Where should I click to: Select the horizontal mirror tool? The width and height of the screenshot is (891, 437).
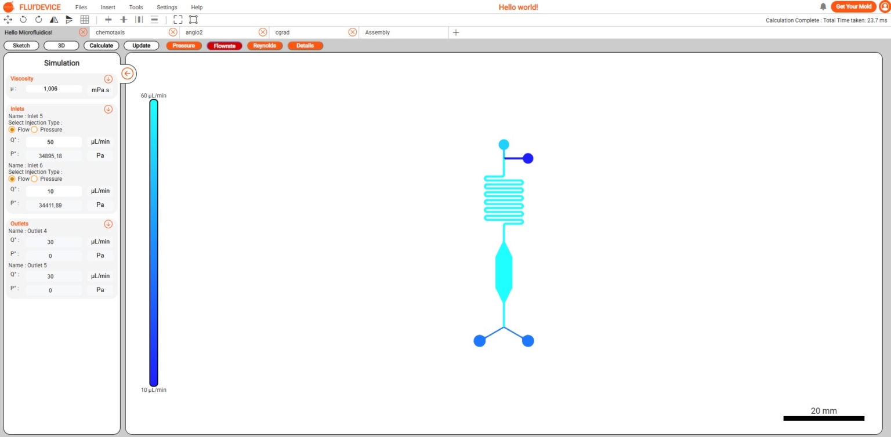pos(53,20)
